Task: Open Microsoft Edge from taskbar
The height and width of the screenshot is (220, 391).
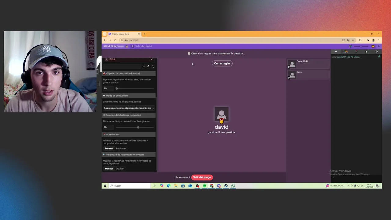Action: point(169,186)
